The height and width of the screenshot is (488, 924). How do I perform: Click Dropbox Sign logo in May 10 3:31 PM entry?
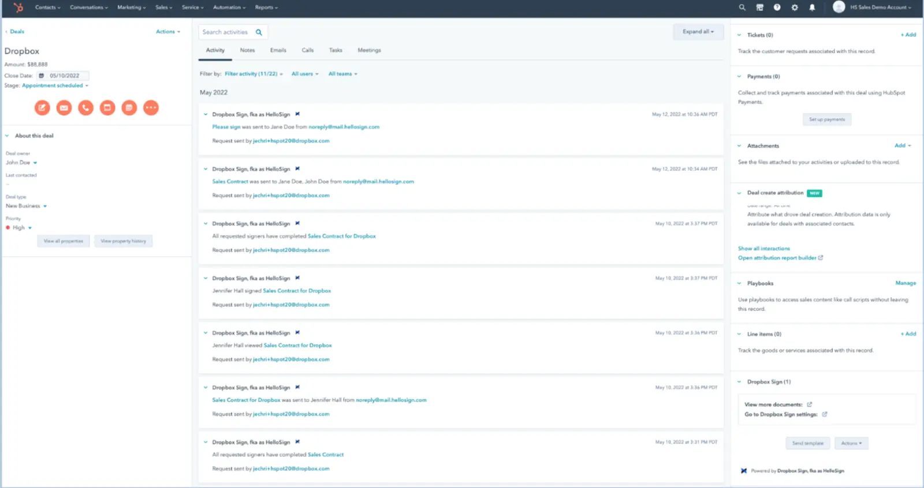tap(297, 442)
